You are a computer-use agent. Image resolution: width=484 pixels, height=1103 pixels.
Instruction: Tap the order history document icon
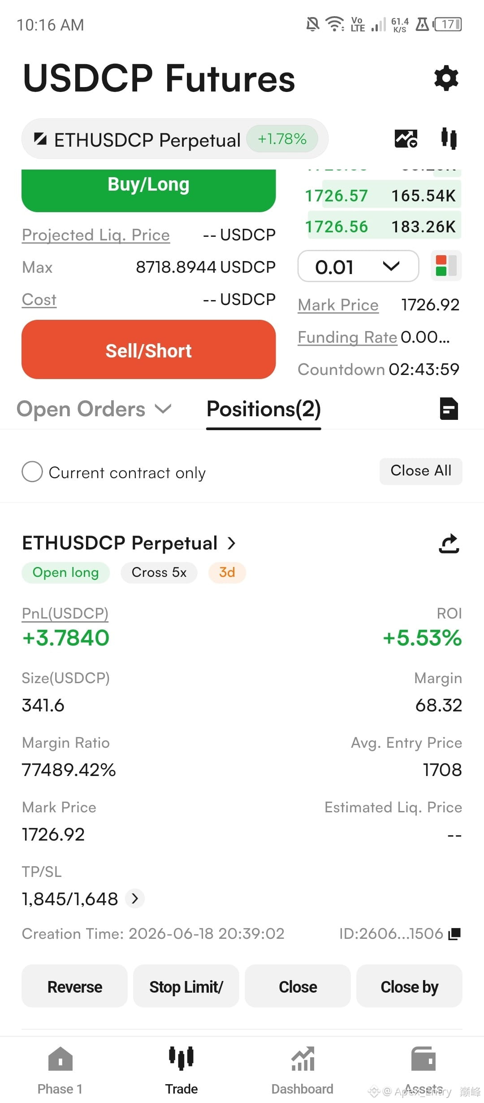(449, 409)
